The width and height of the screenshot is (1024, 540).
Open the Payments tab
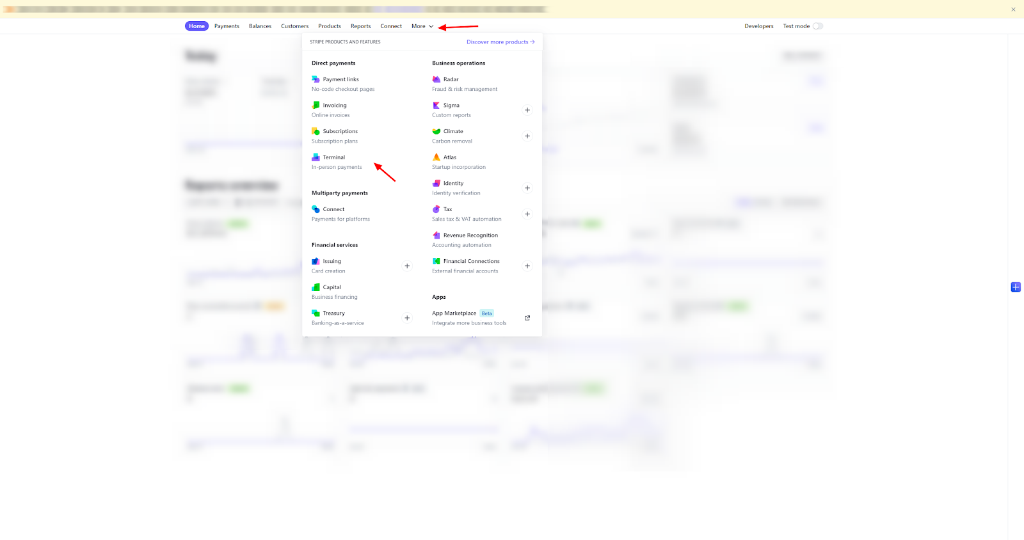227,26
